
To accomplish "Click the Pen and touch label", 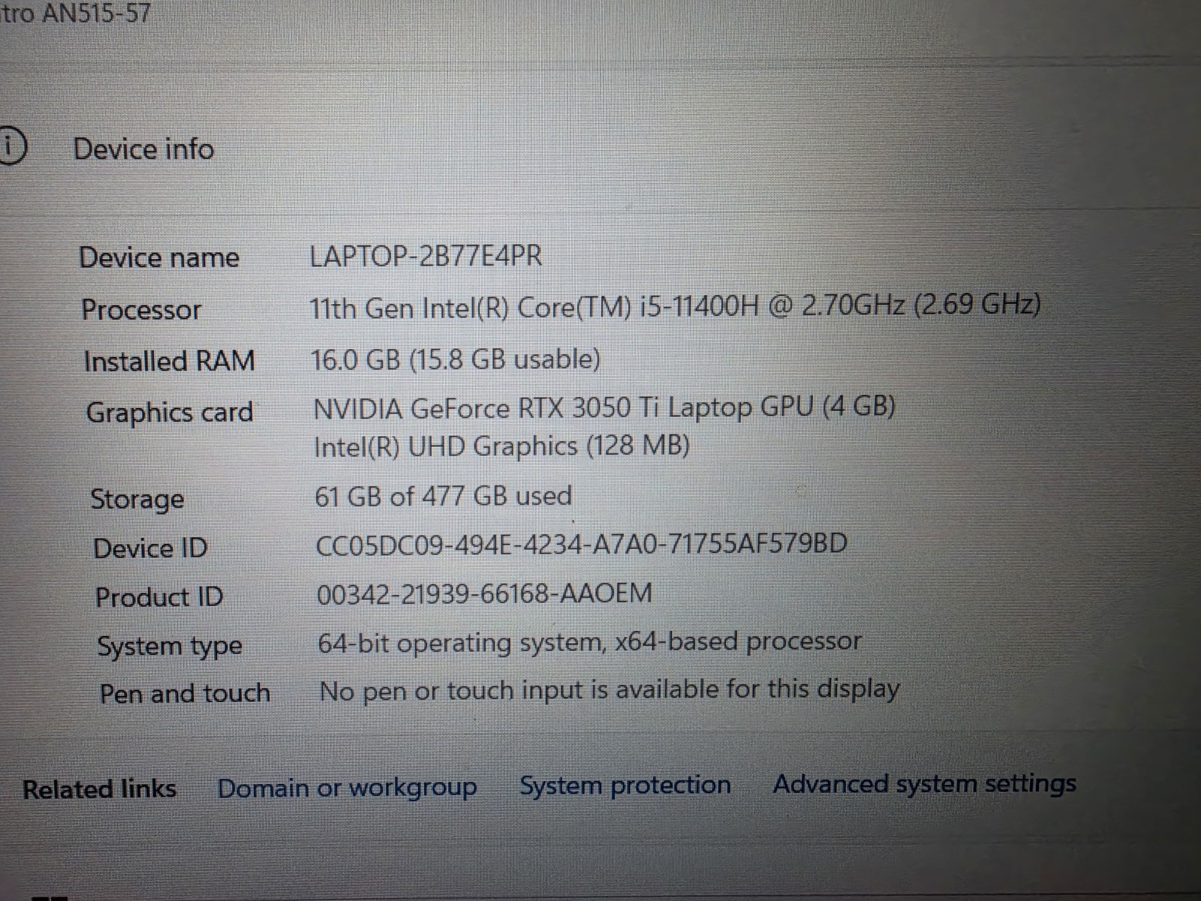I will [185, 694].
